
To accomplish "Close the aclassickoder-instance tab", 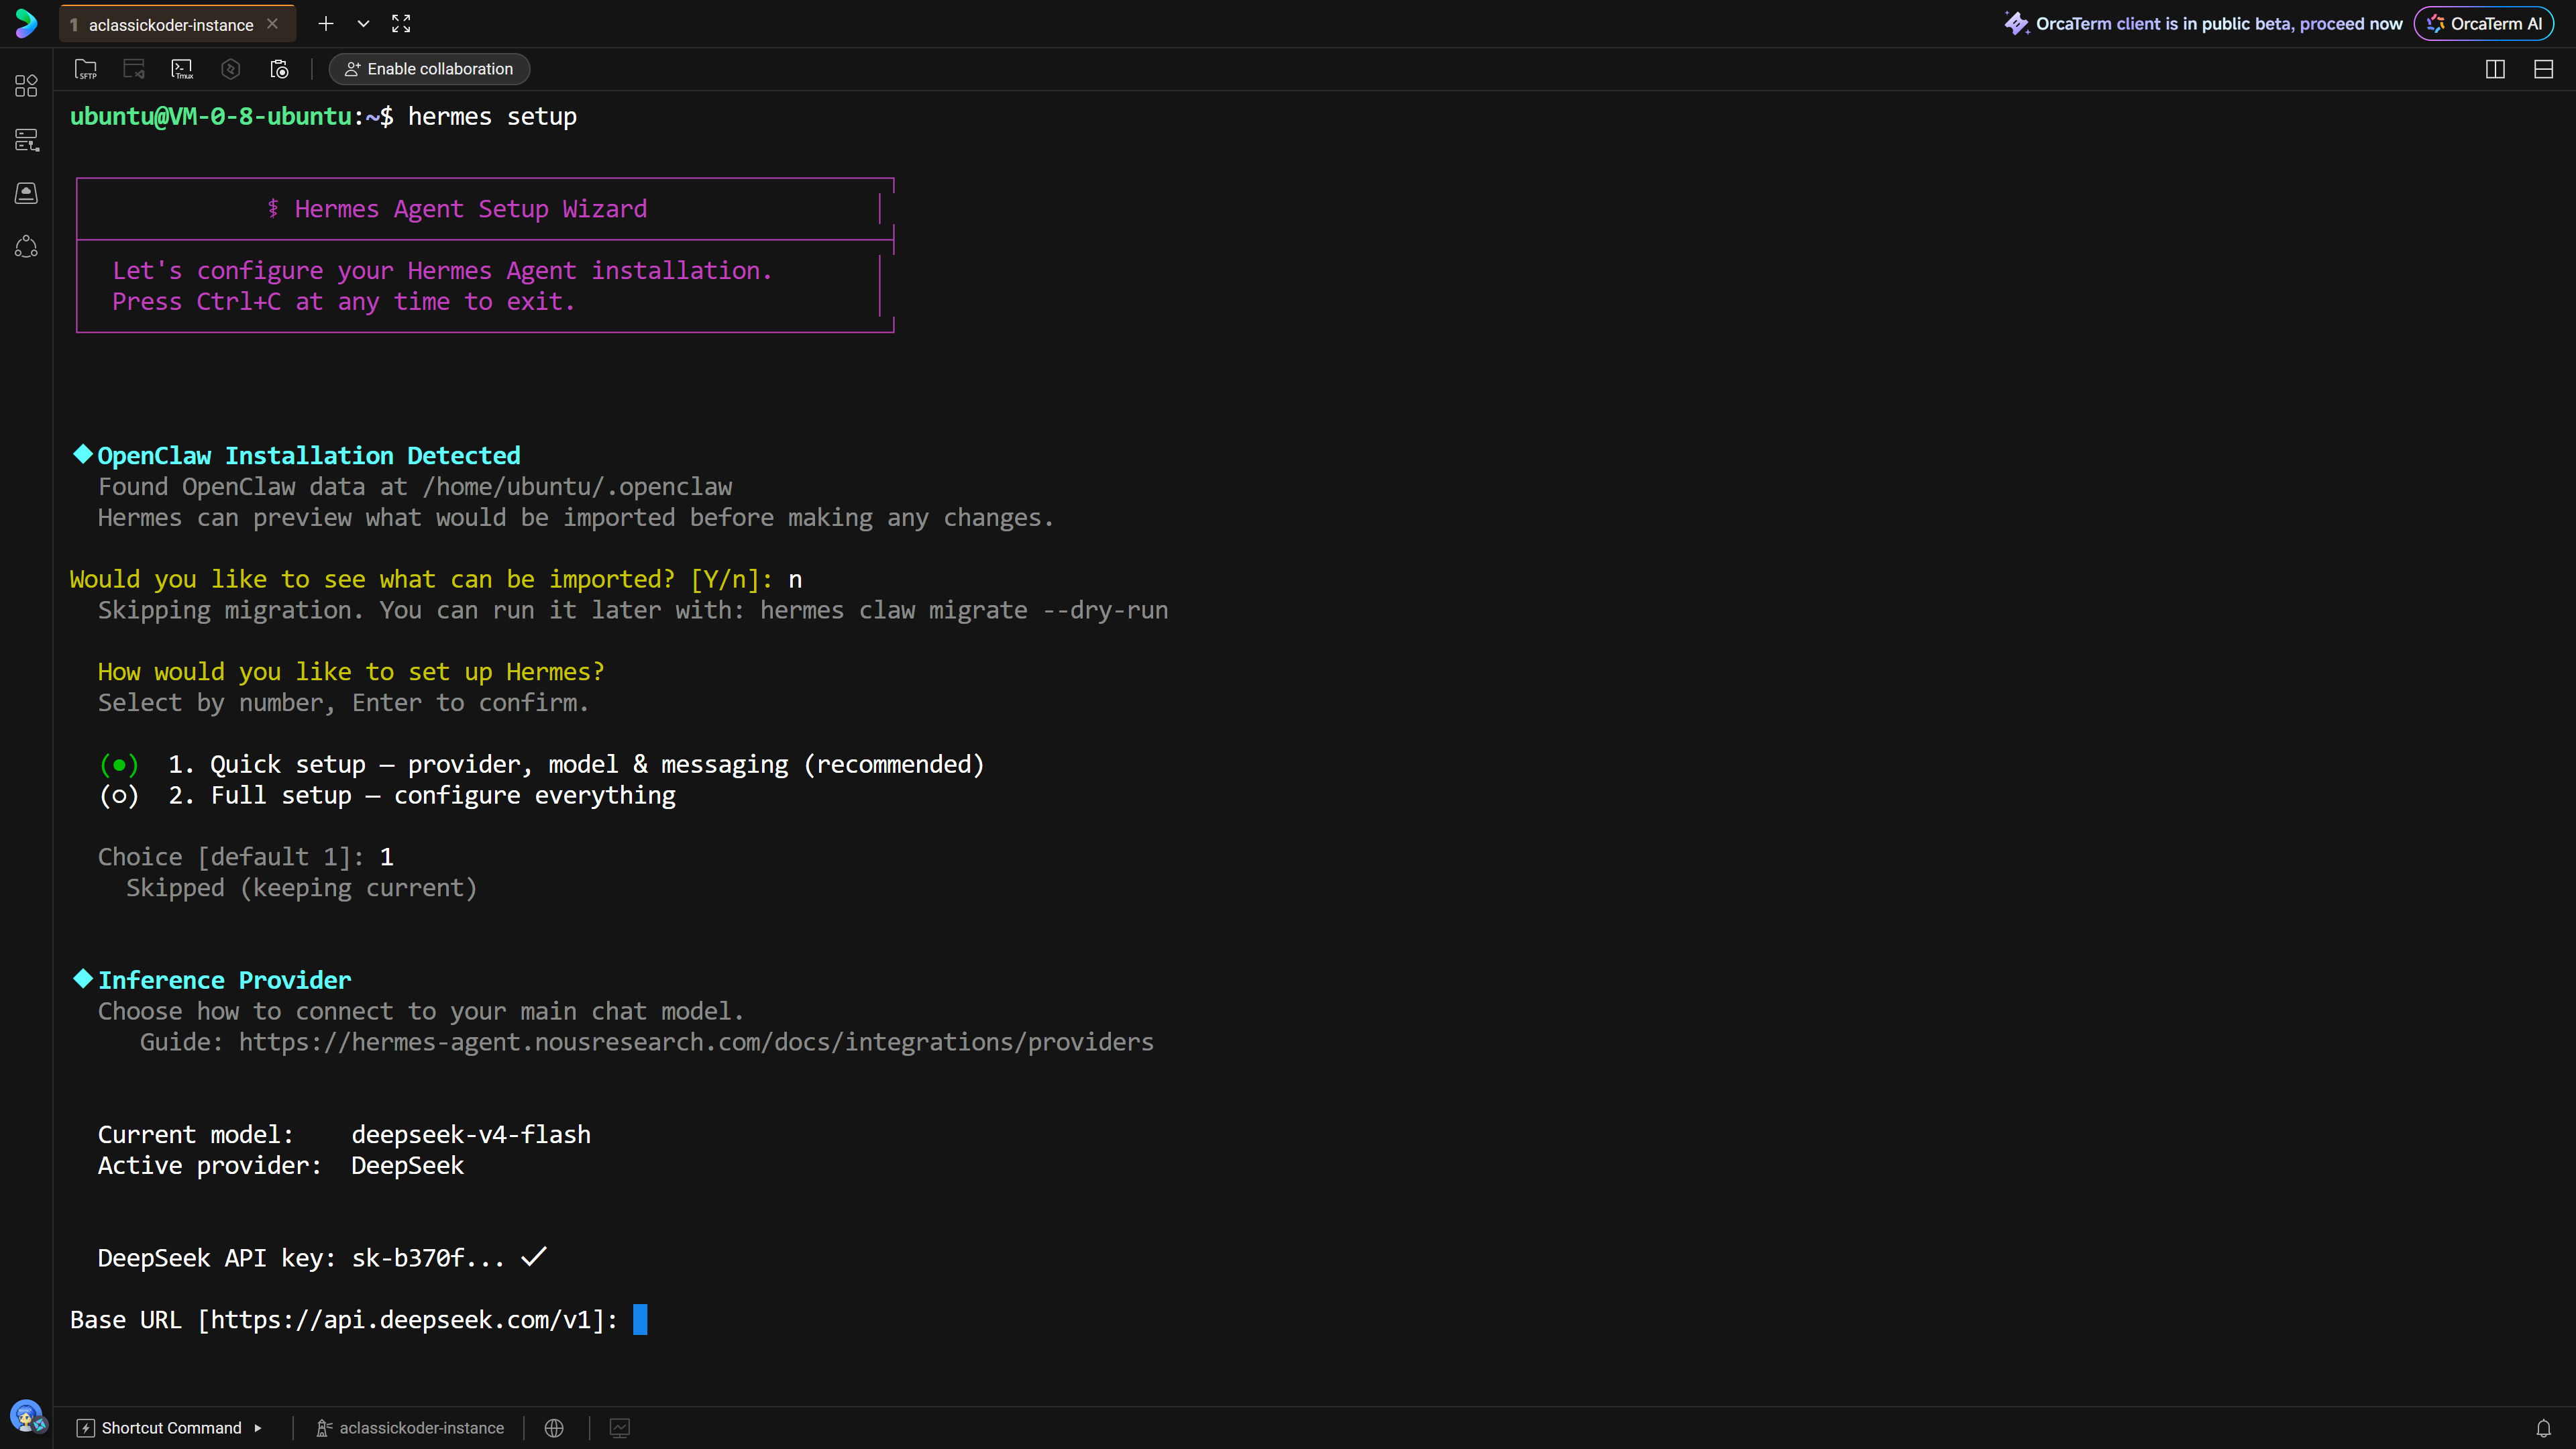I will click(x=272, y=24).
